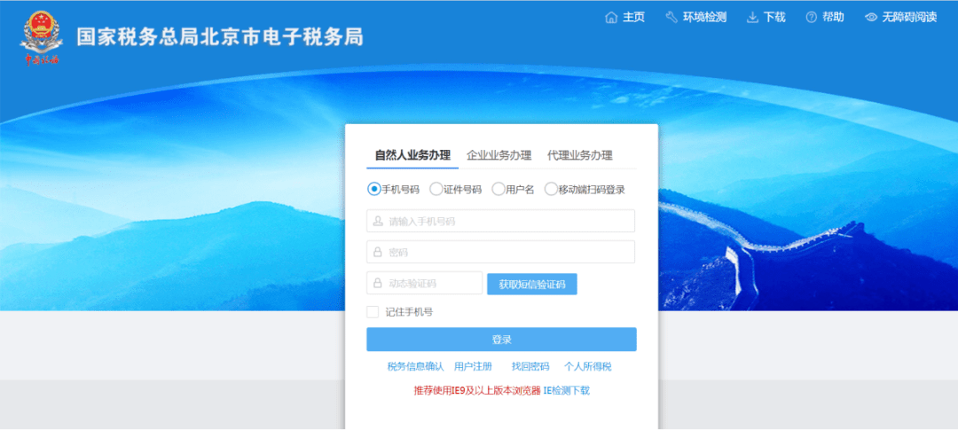The height and width of the screenshot is (430, 958).
Task: Click the download arrow icon beside 下载
Action: click(753, 18)
